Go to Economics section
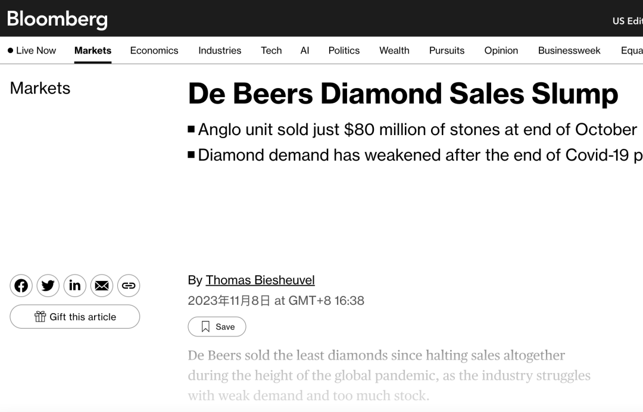The height and width of the screenshot is (412, 643). pos(154,51)
